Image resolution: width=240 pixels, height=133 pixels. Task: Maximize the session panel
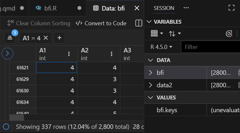[232, 8]
